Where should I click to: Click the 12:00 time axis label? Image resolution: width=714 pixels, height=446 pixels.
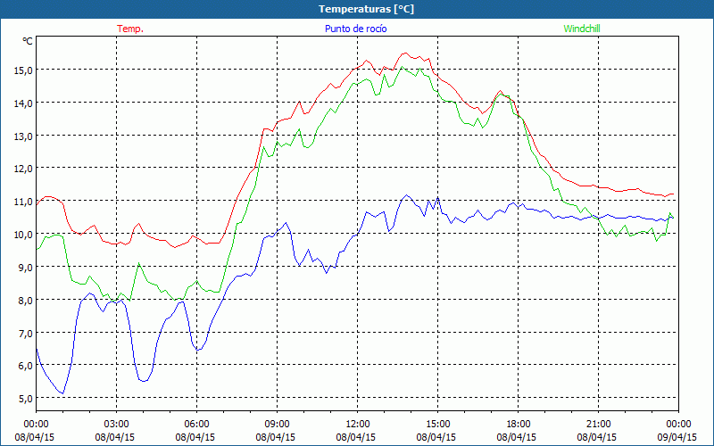point(357,425)
